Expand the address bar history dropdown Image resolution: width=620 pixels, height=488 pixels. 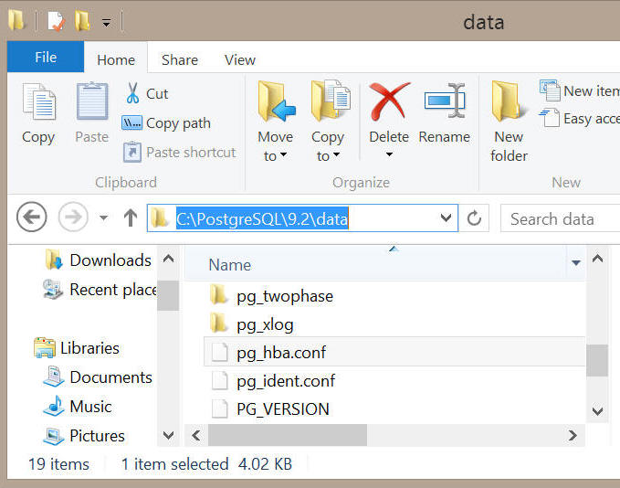pyautogui.click(x=446, y=217)
